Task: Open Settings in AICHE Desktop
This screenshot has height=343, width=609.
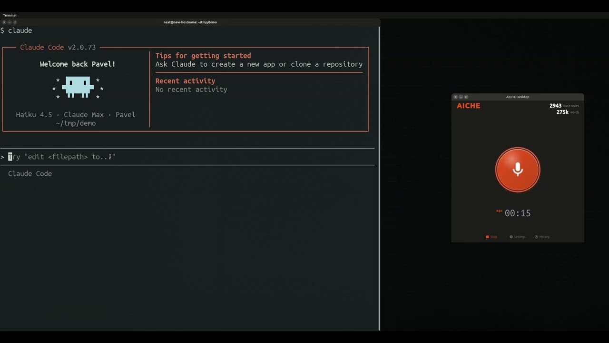Action: point(518,237)
